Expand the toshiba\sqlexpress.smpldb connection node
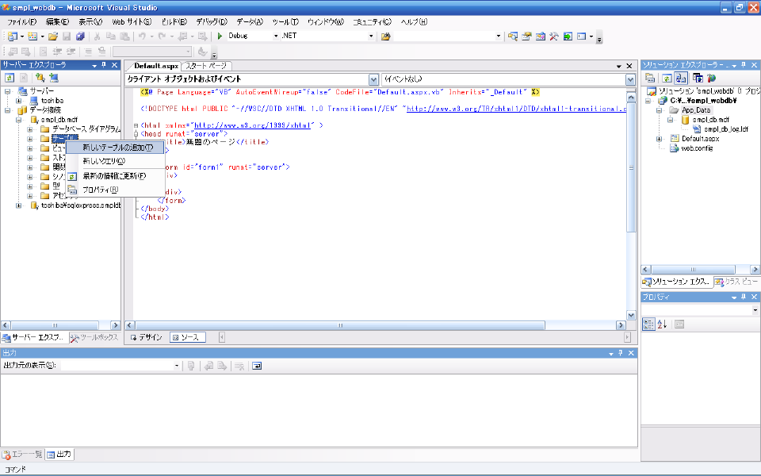The image size is (761, 476). pyautogui.click(x=19, y=205)
